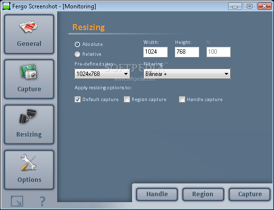The width and height of the screenshot is (274, 210).
Task: Expand the Pre-defined sizes dropdown
Action: click(x=102, y=74)
